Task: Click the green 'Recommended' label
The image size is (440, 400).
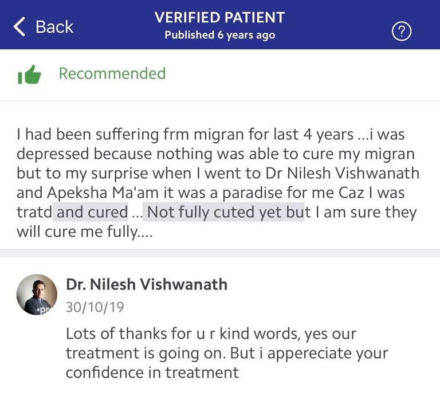Action: tap(112, 73)
